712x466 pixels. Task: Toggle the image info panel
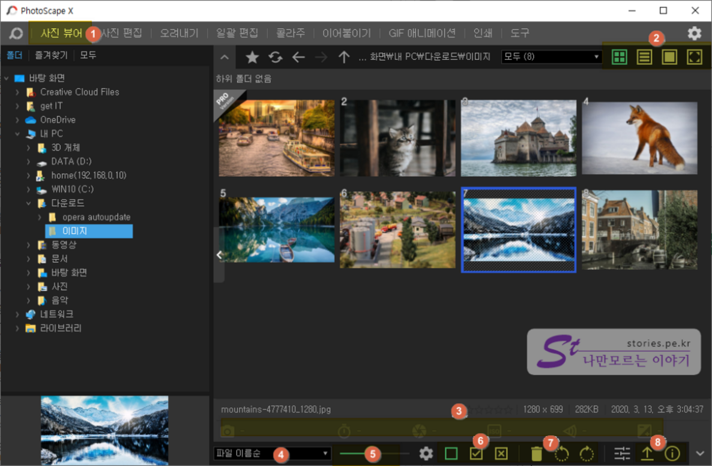tap(672, 453)
